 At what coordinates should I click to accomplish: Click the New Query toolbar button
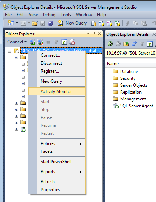pos(72,23)
